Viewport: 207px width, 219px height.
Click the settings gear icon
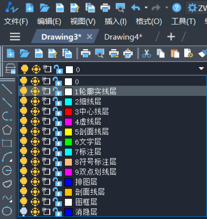(x=192, y=8)
